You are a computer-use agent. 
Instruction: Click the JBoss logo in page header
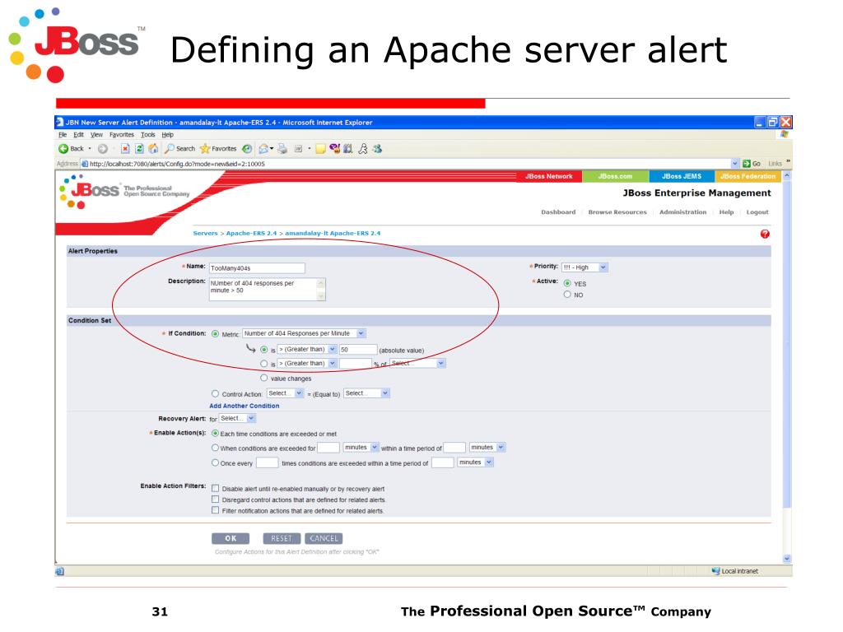(89, 191)
